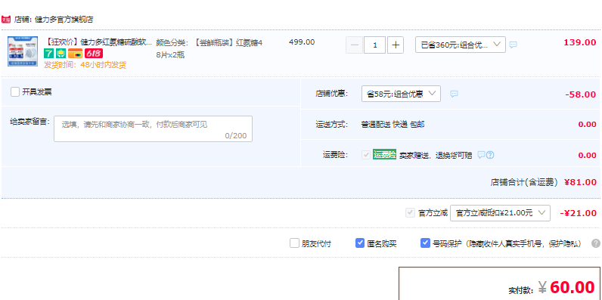Increase quantity with plus button
Viewport: 602px width, 300px height.
click(x=396, y=45)
